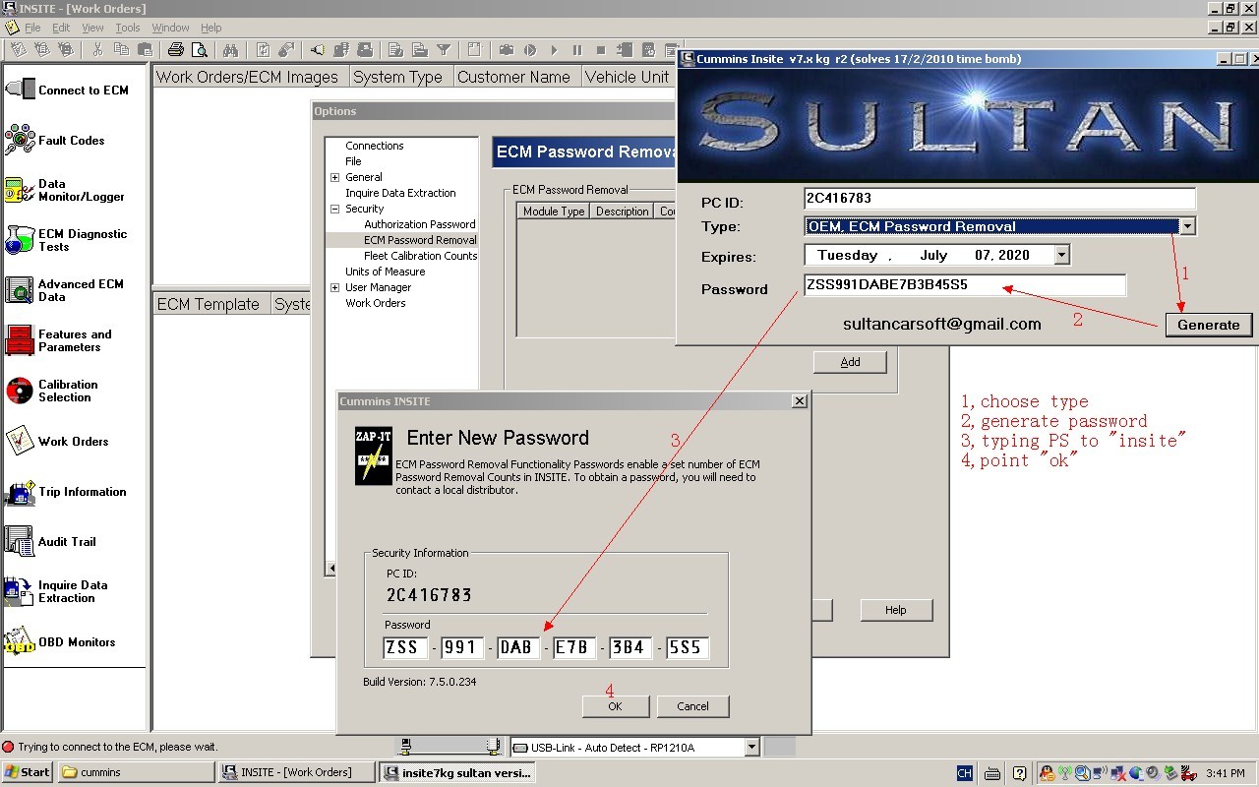The width and height of the screenshot is (1259, 787).
Task: Click the Connect to ECM icon
Action: (x=20, y=90)
